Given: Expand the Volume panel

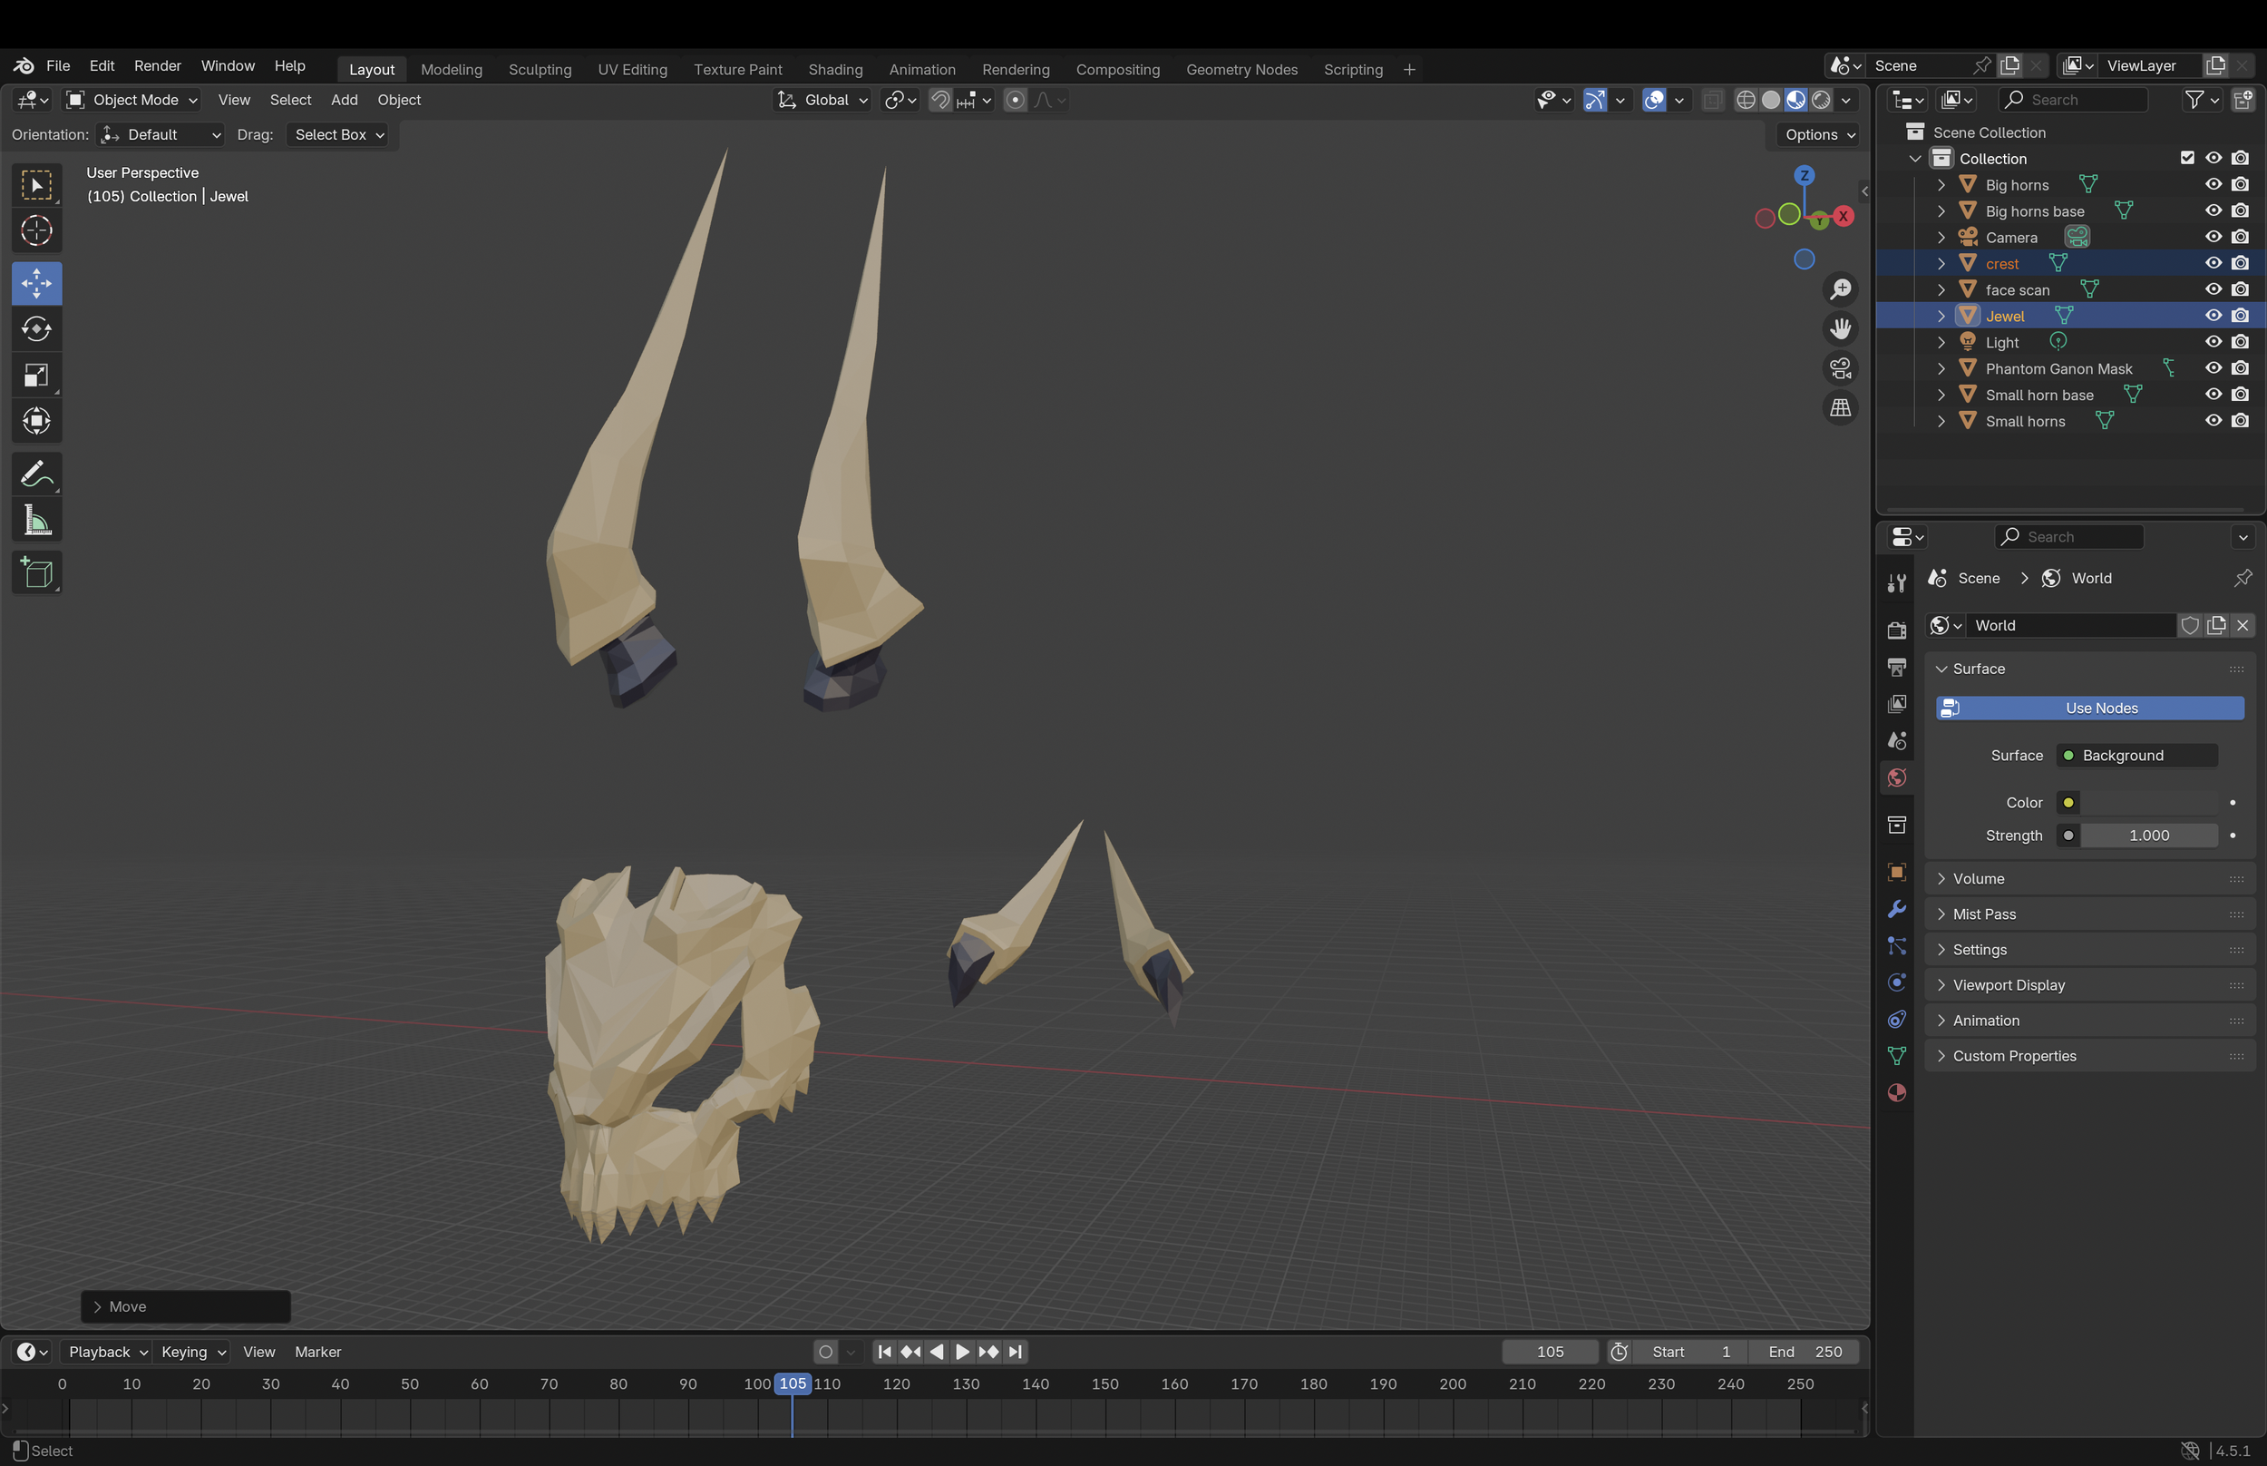Looking at the screenshot, I should 1941,879.
